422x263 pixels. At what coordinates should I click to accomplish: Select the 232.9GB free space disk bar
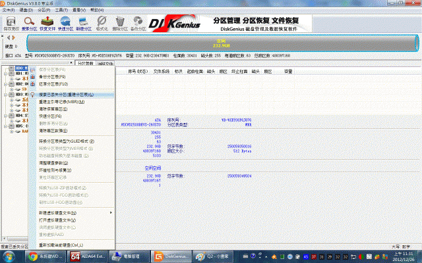click(x=222, y=43)
